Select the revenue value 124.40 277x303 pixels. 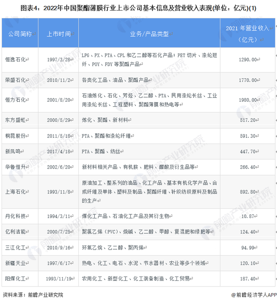click(248, 231)
